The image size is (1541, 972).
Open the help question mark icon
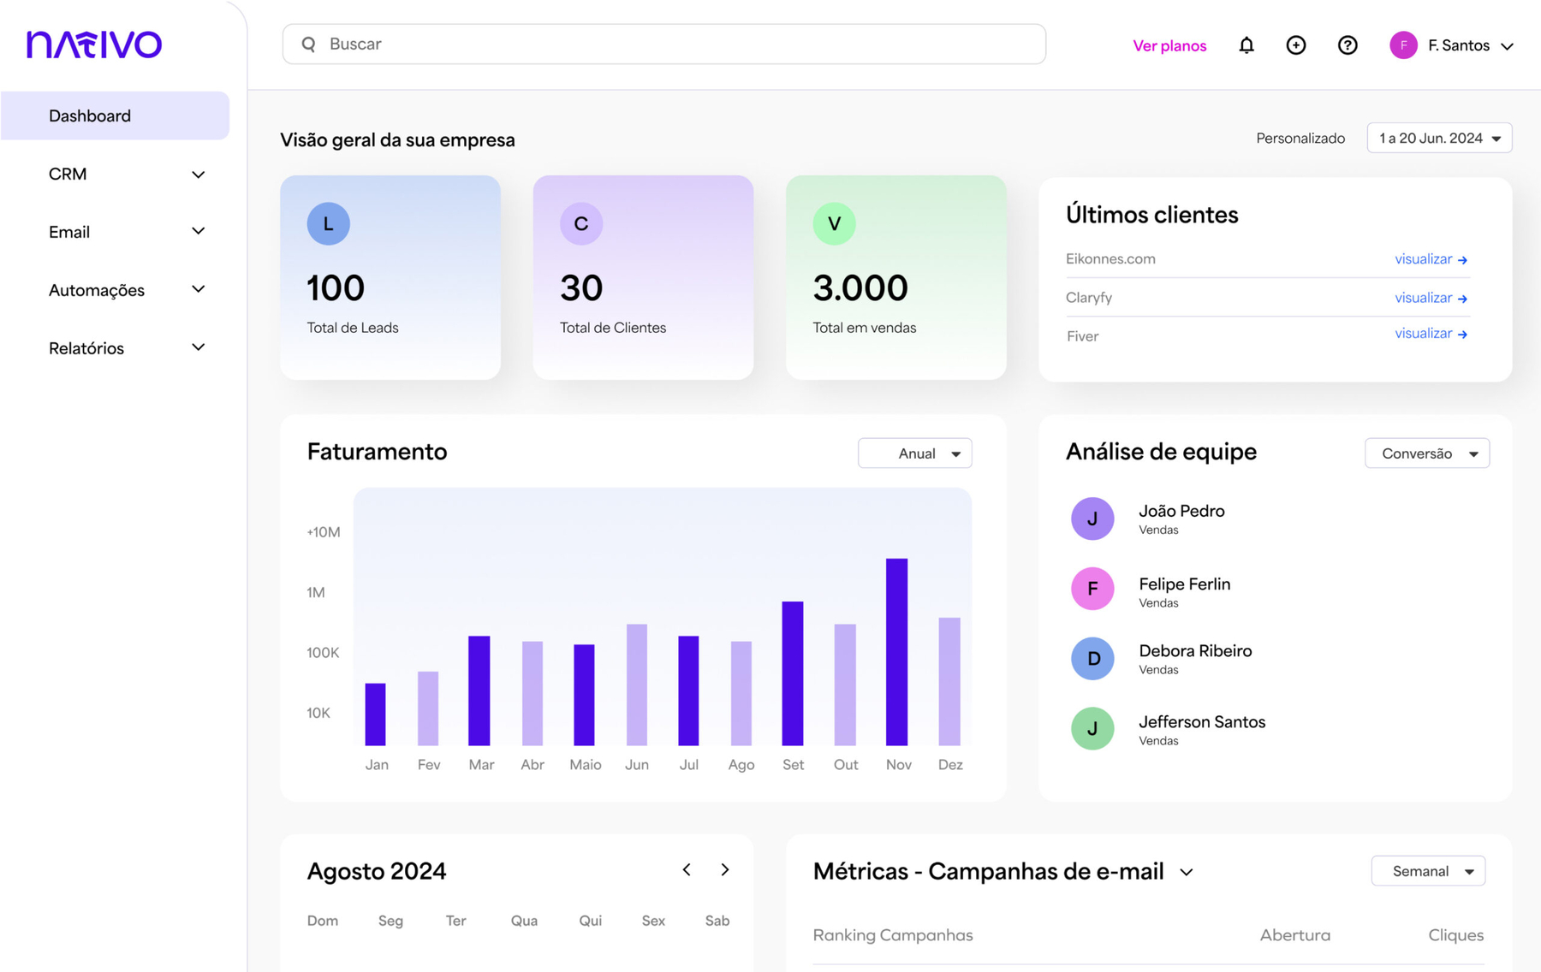pos(1347,45)
